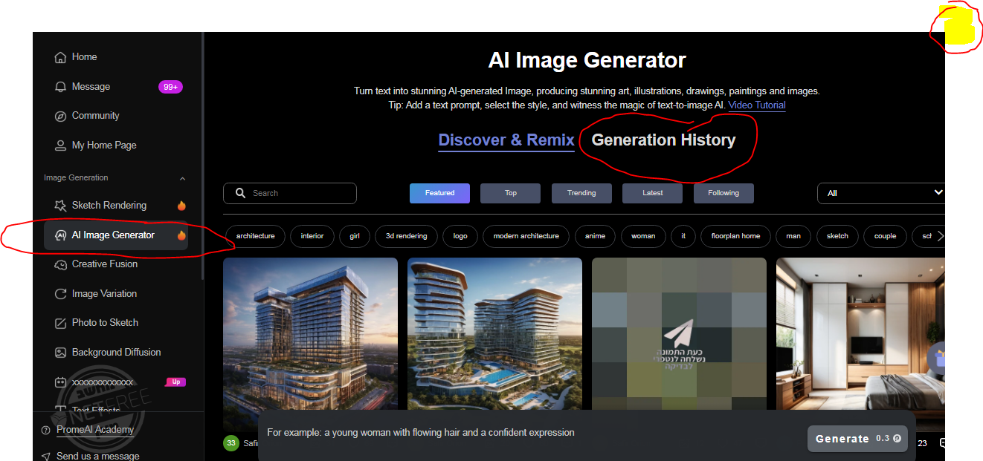Click the AI Image Generator icon
The height and width of the screenshot is (461, 983).
(59, 235)
